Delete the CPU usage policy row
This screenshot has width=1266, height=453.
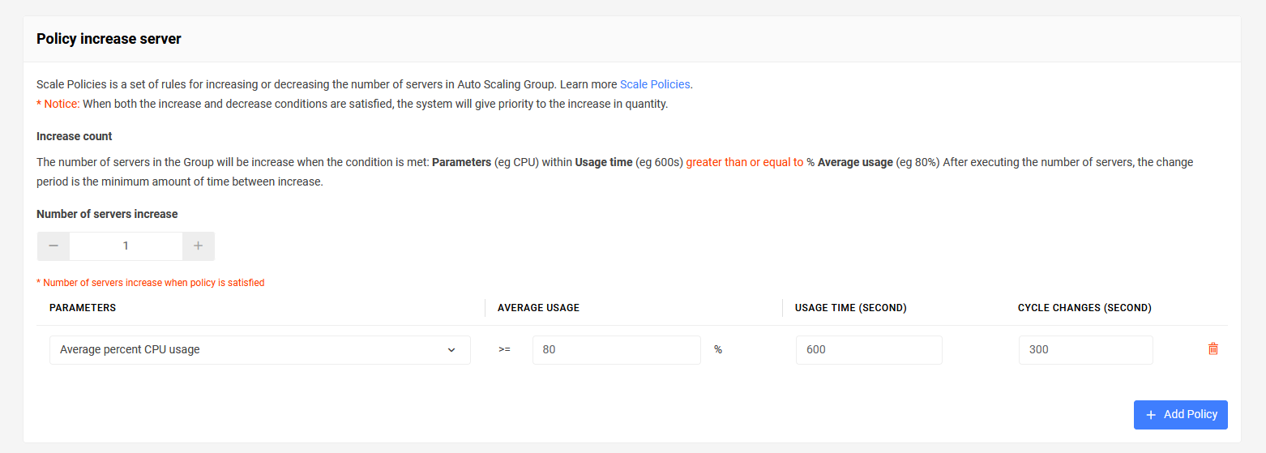[1213, 349]
